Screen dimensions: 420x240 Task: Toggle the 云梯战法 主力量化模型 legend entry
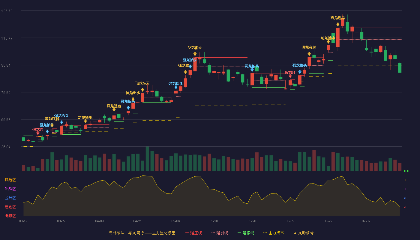pos(142,233)
